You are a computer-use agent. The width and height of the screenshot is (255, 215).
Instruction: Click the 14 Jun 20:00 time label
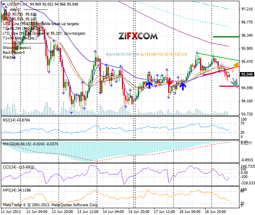(x=139, y=212)
